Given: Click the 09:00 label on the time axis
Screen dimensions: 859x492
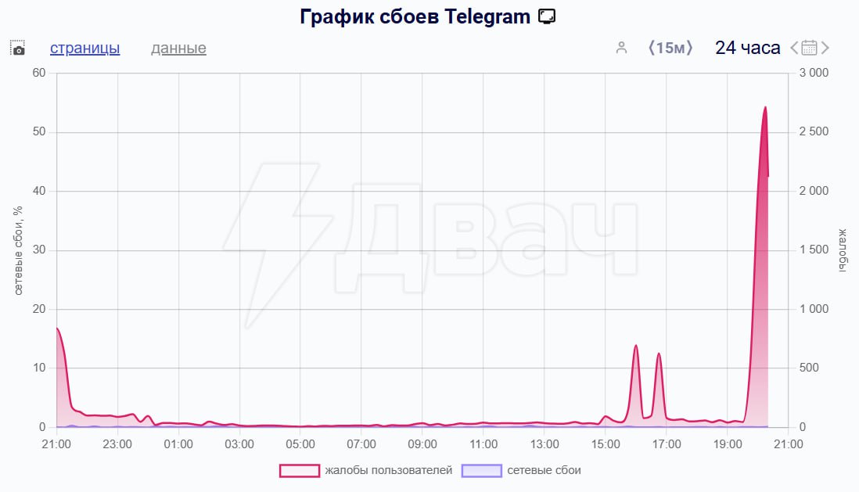Looking at the screenshot, I should point(422,444).
